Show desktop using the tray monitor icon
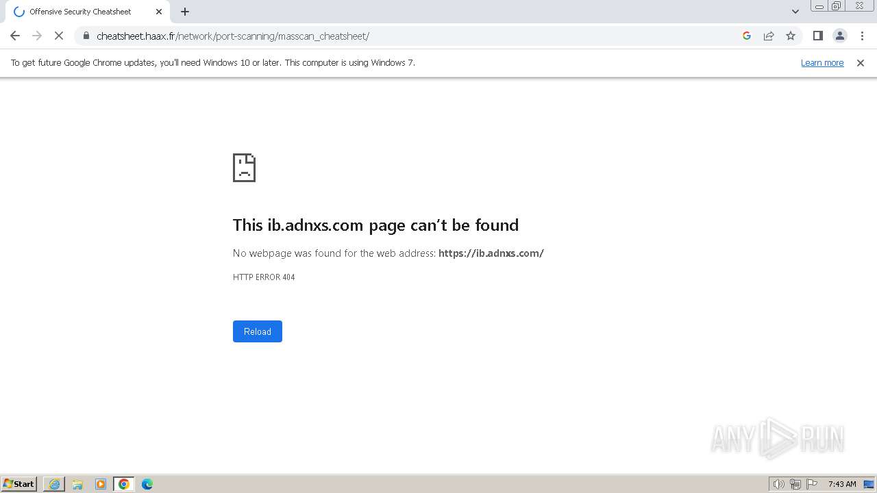 tap(869, 484)
